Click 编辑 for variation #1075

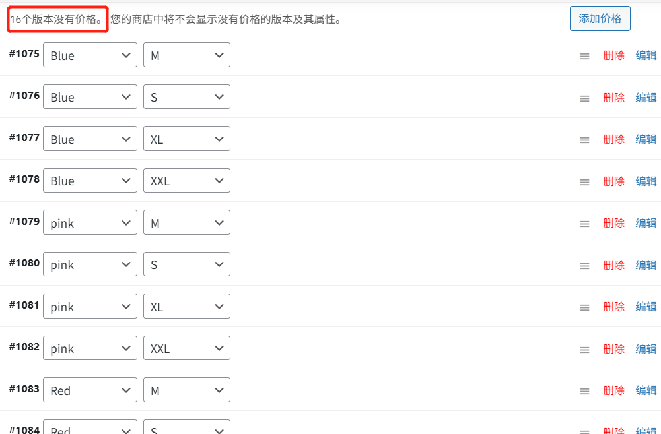coord(645,55)
